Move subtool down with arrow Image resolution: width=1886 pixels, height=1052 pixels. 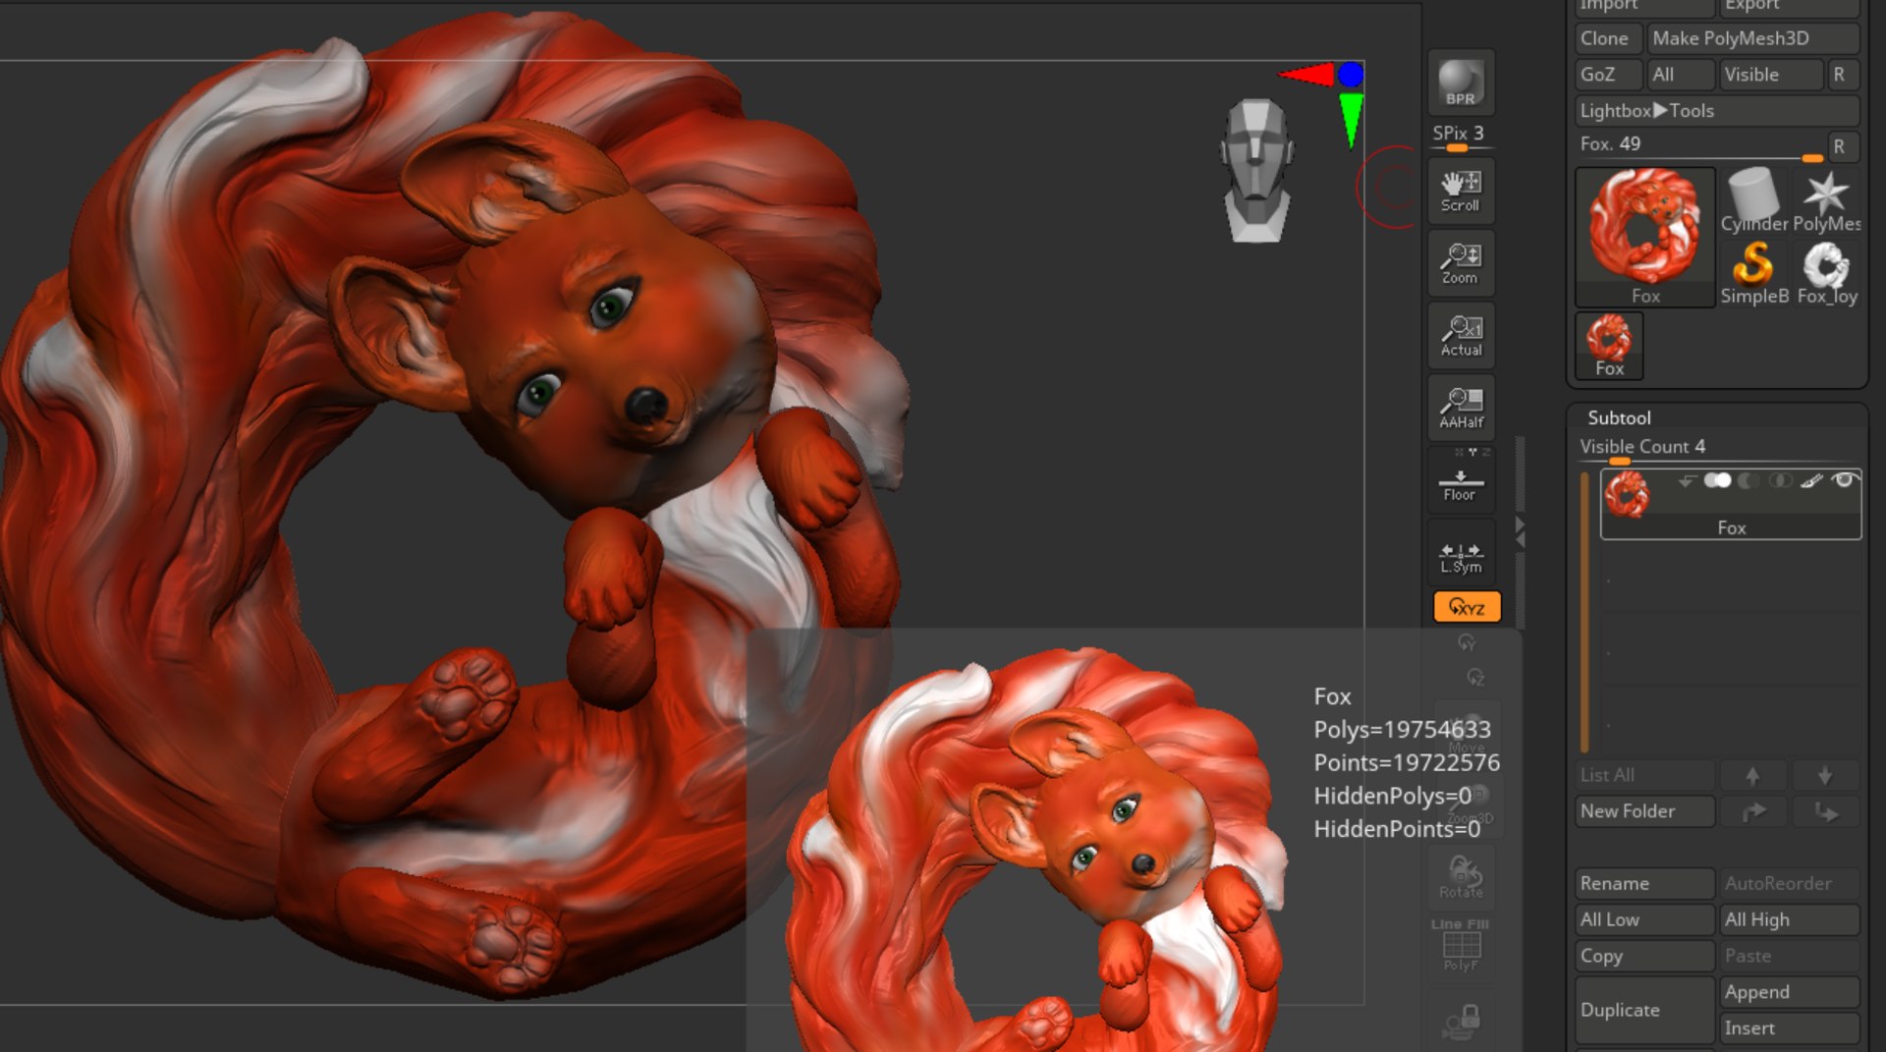[x=1825, y=775]
